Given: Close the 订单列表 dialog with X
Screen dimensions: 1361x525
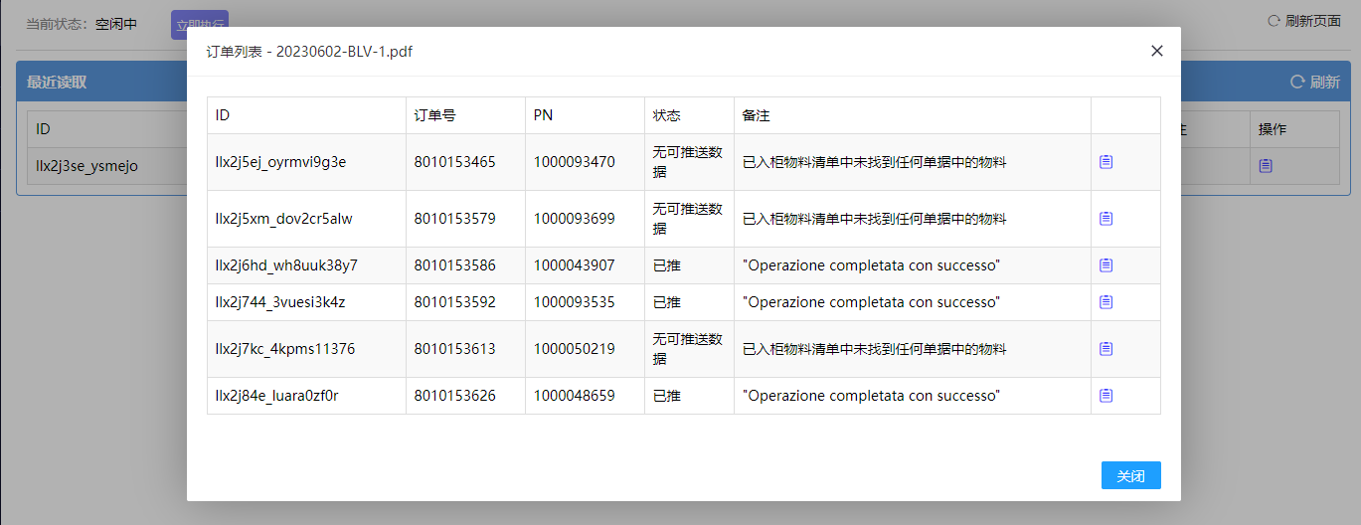Looking at the screenshot, I should (1156, 51).
